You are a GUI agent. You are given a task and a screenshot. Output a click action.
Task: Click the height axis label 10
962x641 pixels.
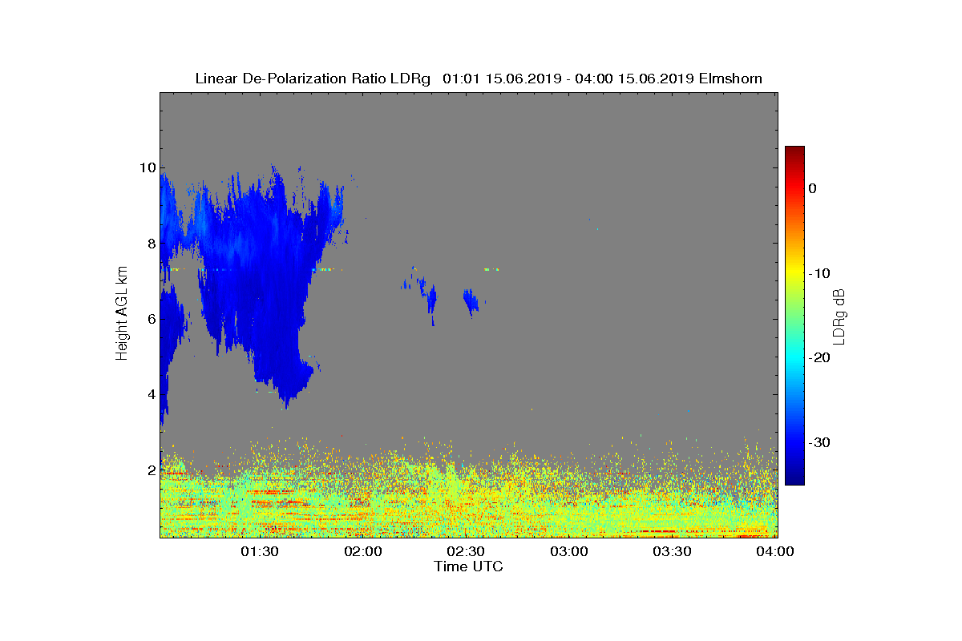click(147, 167)
